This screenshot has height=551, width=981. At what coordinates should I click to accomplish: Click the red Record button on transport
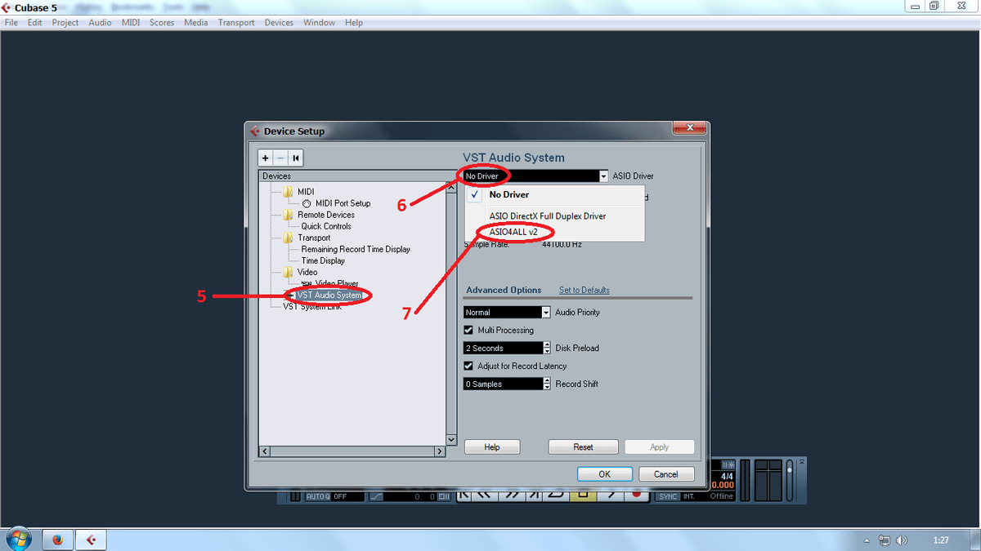pyautogui.click(x=636, y=495)
